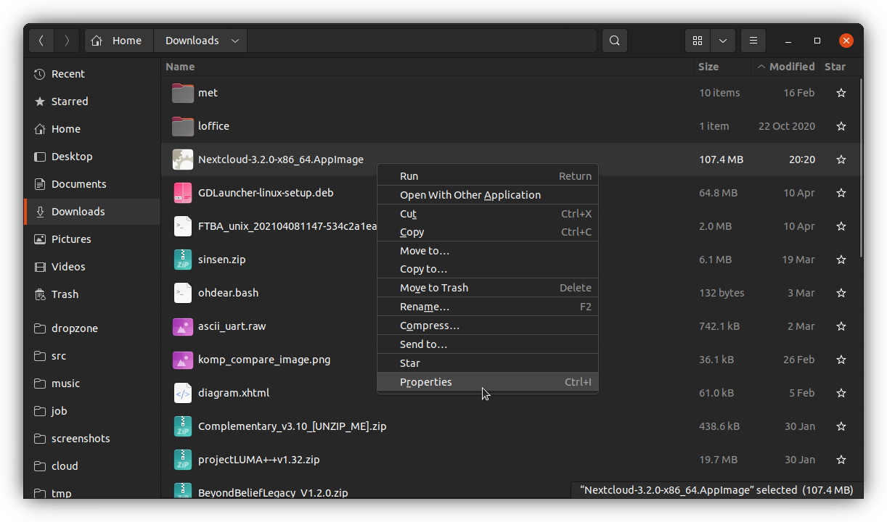The image size is (887, 522).
Task: Choose Copy from the context menu
Action: 488,232
